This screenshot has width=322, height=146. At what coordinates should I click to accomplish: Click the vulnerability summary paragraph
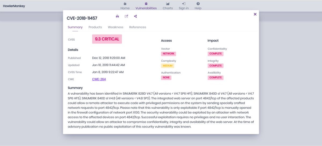(161, 110)
